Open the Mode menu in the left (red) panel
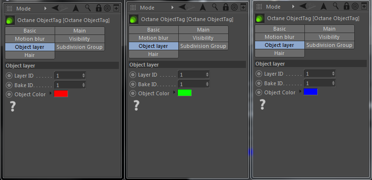Image resolution: width=372 pixels, height=180 pixels. point(23,9)
